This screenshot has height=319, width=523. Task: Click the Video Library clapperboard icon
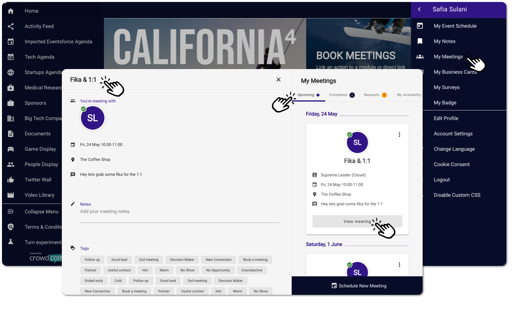pyautogui.click(x=11, y=195)
